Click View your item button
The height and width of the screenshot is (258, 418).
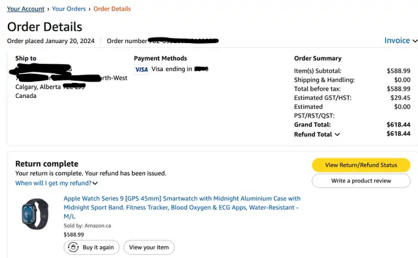click(x=149, y=248)
